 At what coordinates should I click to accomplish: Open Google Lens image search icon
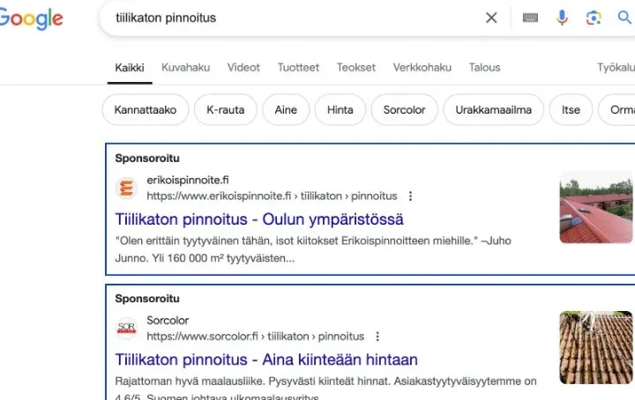click(x=594, y=18)
